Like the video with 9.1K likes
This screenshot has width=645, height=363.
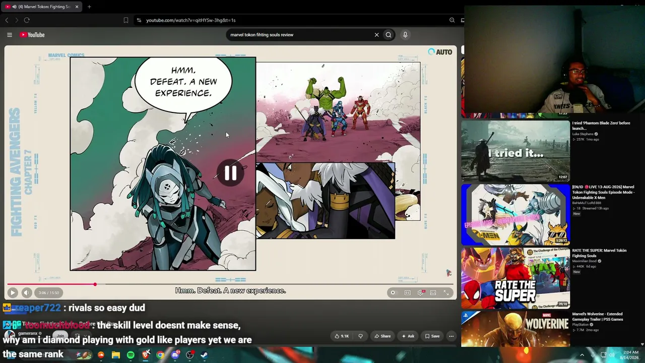342,336
